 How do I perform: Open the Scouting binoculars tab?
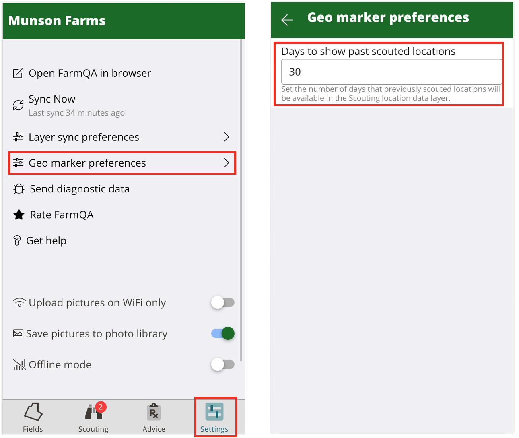tap(94, 412)
